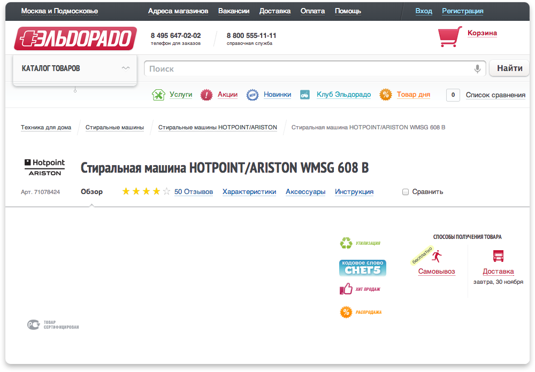
Task: Choose the Доставка delivery option link
Action: 498,272
